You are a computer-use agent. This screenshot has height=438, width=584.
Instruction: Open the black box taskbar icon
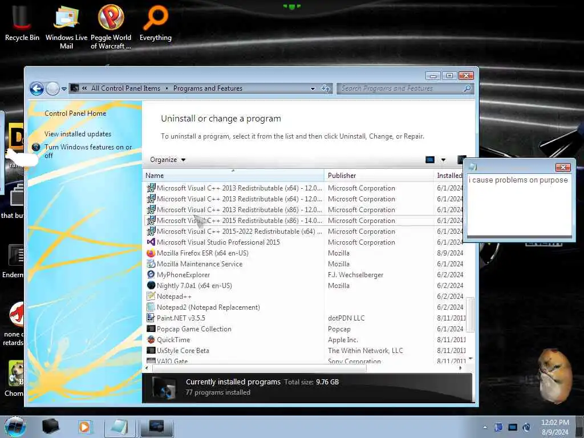(50, 427)
